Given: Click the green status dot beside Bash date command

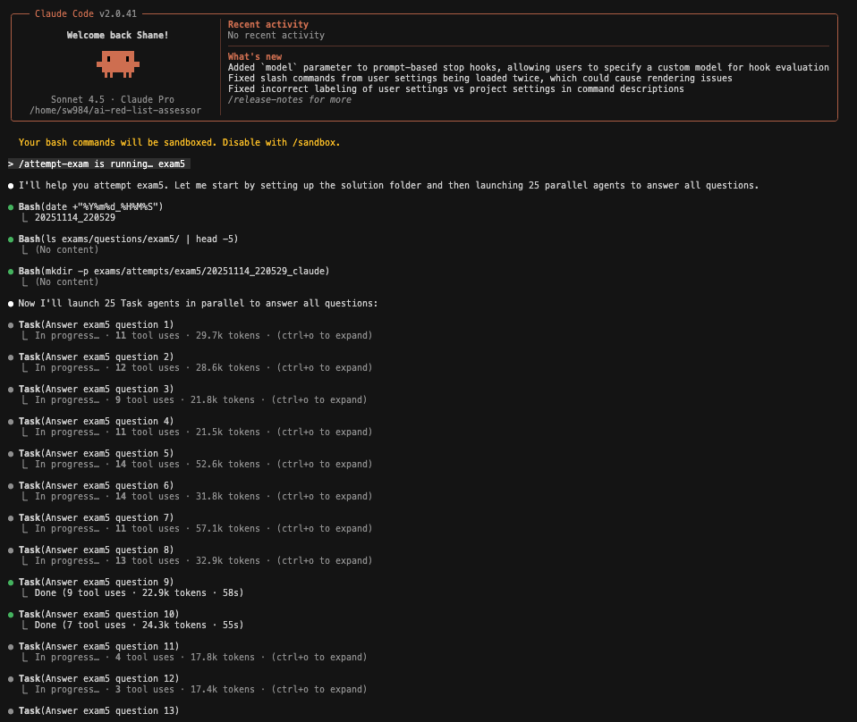Looking at the screenshot, I should point(11,207).
